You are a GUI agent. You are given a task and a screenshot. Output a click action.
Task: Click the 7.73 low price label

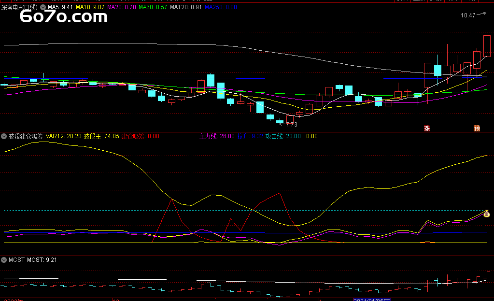click(x=292, y=125)
